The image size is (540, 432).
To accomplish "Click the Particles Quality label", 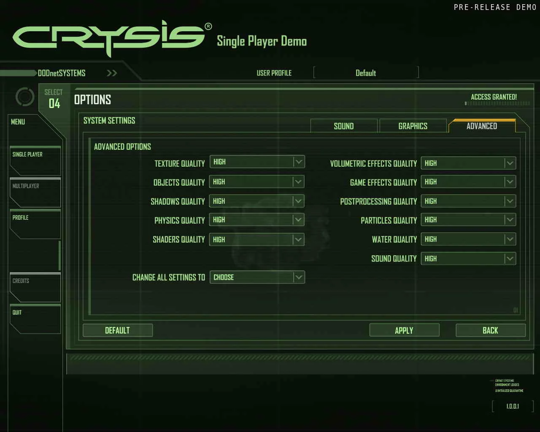I will 389,221.
